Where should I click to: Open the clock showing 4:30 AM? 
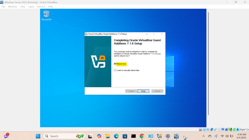241,136
